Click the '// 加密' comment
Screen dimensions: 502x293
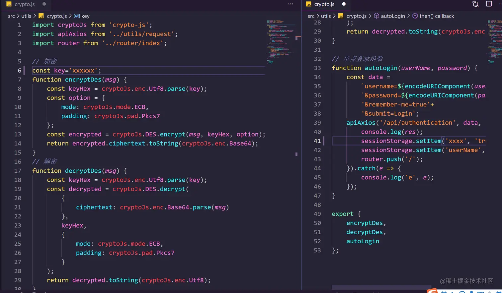click(44, 61)
